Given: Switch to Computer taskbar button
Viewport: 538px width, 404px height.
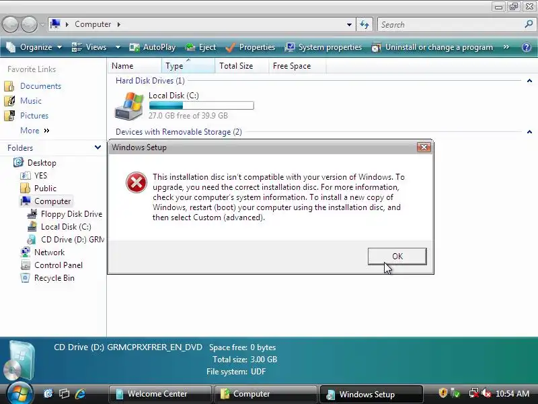Looking at the screenshot, I should tap(265, 394).
